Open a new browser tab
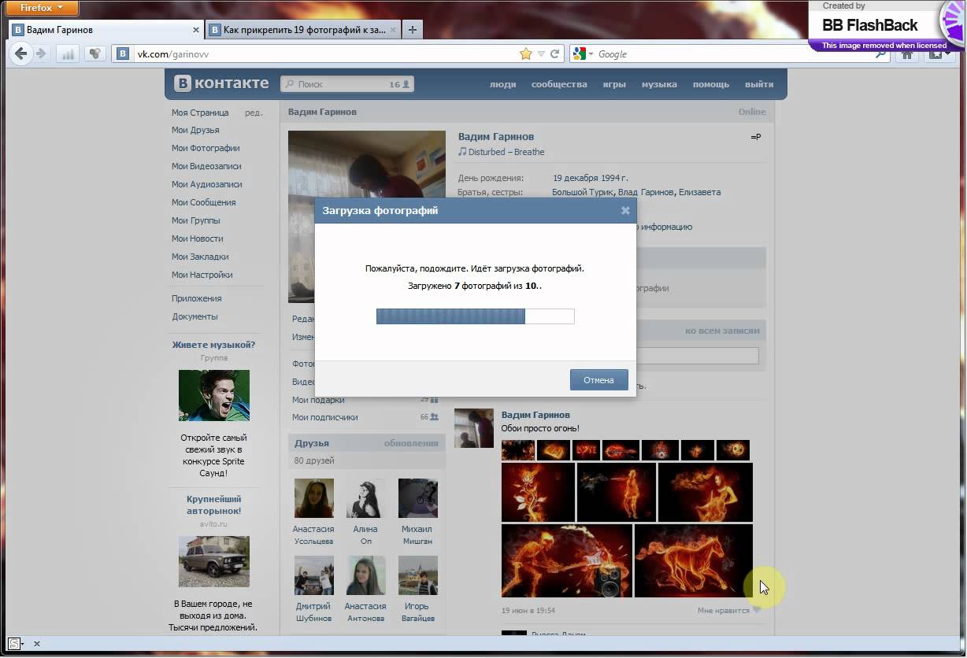 coord(412,30)
